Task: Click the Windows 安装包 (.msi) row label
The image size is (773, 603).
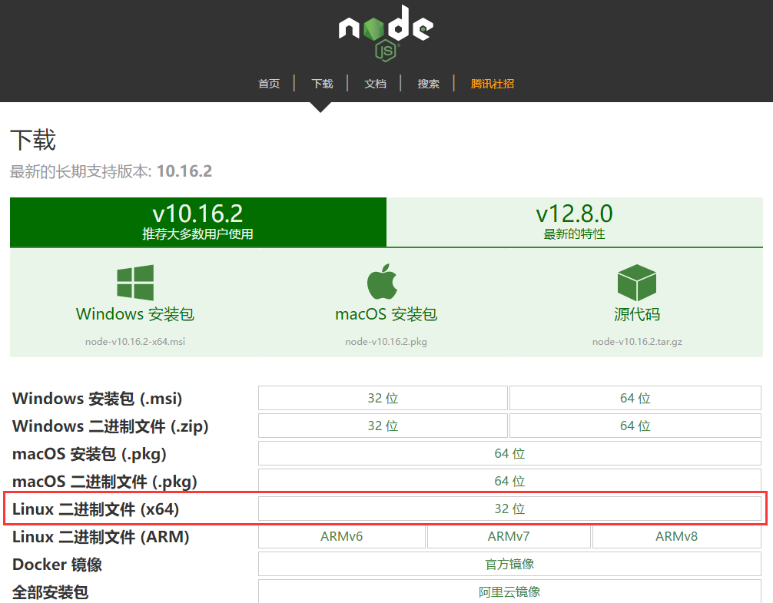Action: tap(97, 399)
